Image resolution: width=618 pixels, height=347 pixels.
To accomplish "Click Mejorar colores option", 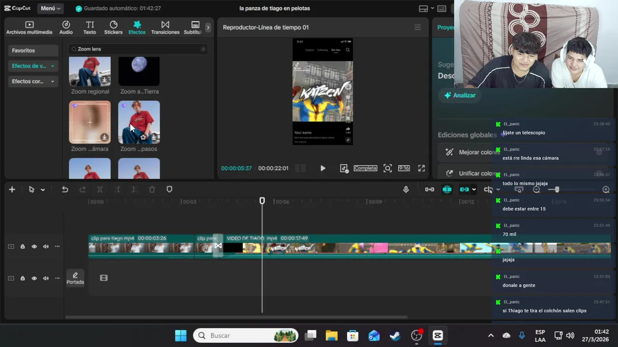I will (x=472, y=152).
